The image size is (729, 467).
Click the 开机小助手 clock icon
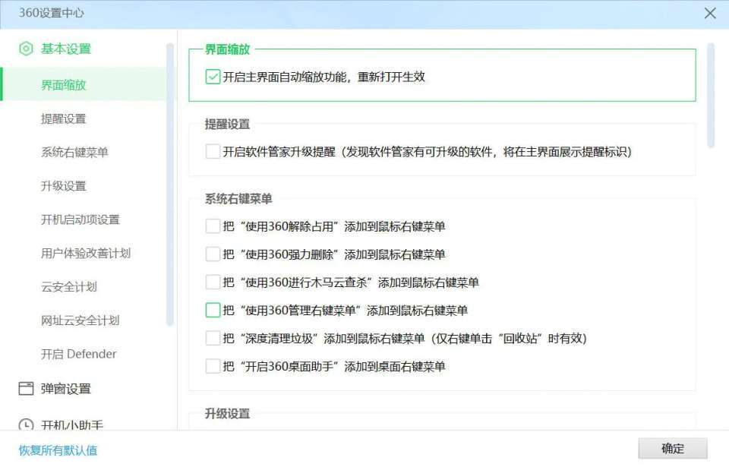[26, 424]
